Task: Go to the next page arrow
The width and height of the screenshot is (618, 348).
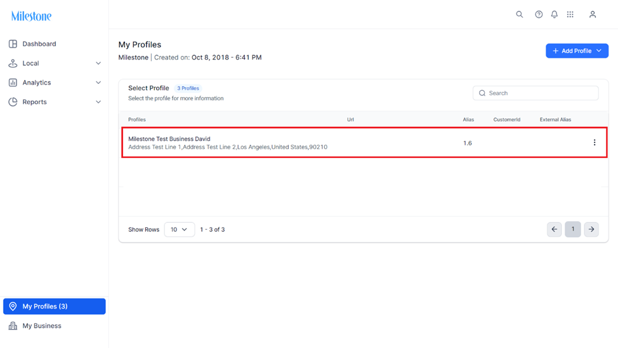Action: coord(591,229)
